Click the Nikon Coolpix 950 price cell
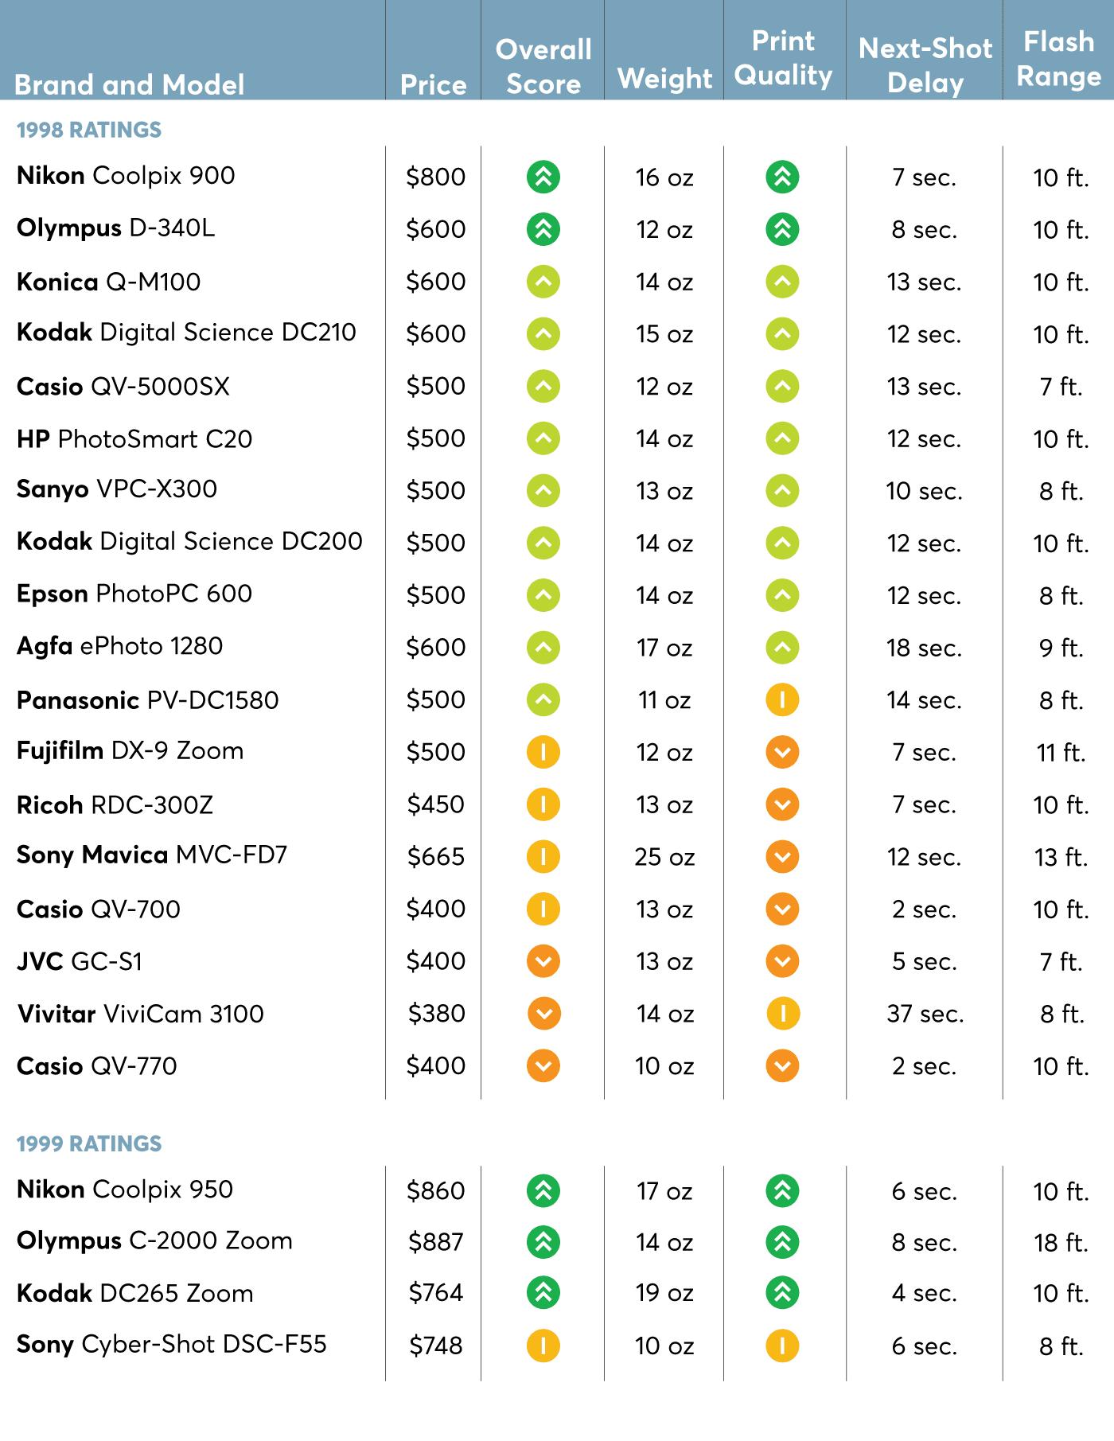 point(435,1190)
